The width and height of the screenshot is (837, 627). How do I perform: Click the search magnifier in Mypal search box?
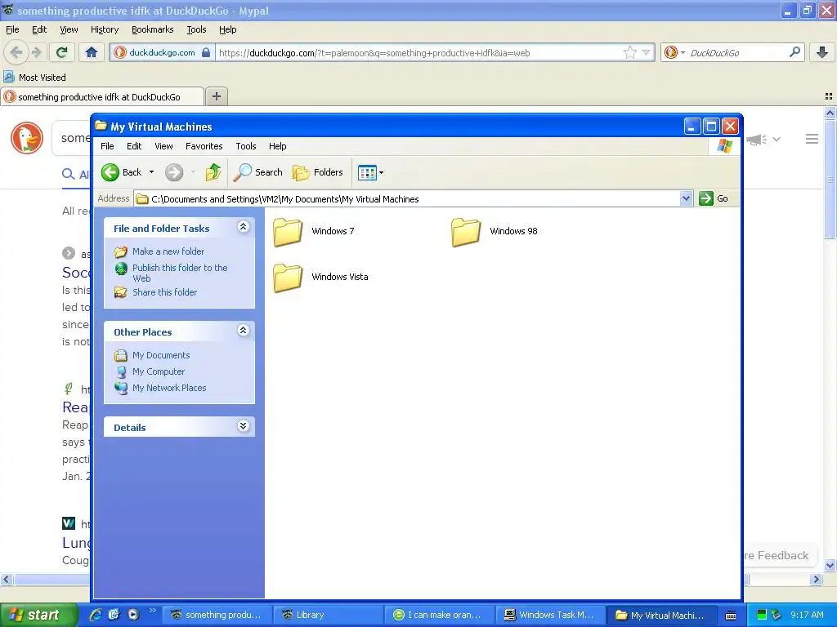click(794, 52)
